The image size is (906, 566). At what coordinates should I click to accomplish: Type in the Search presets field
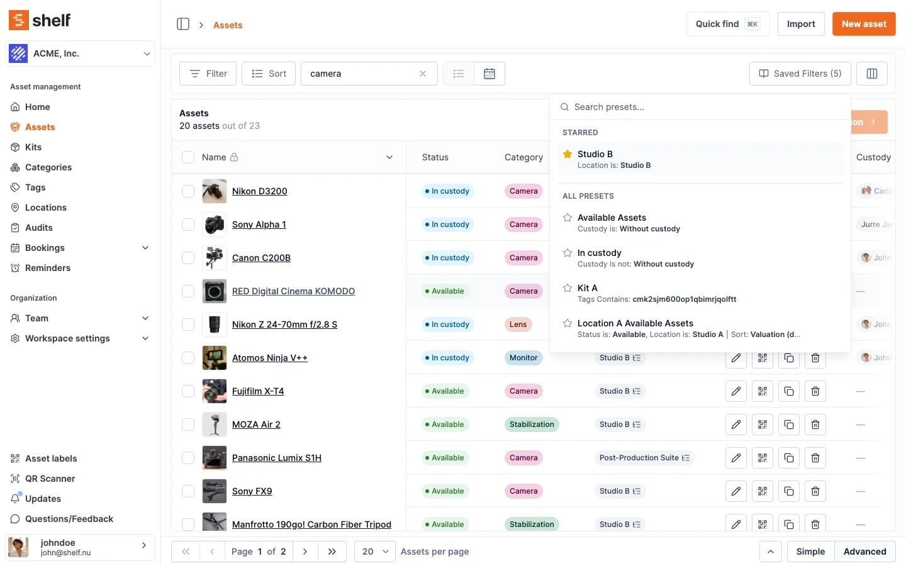coord(705,107)
